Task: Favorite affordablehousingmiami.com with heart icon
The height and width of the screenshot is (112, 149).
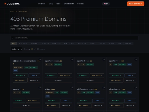Action: click(x=40, y=59)
